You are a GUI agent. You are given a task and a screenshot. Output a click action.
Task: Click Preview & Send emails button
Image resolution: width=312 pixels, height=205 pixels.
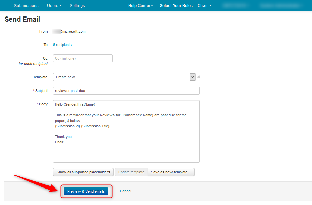coord(86,191)
